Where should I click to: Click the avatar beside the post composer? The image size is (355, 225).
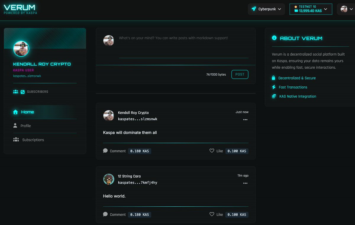coord(109,41)
